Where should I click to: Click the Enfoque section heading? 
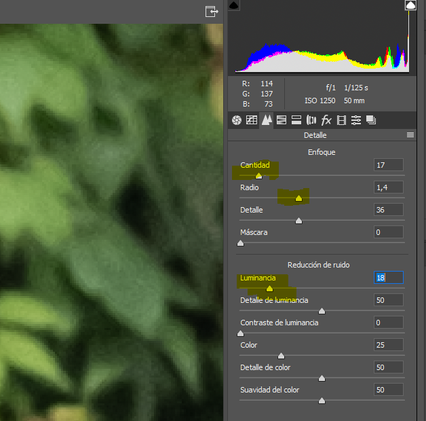pos(322,152)
